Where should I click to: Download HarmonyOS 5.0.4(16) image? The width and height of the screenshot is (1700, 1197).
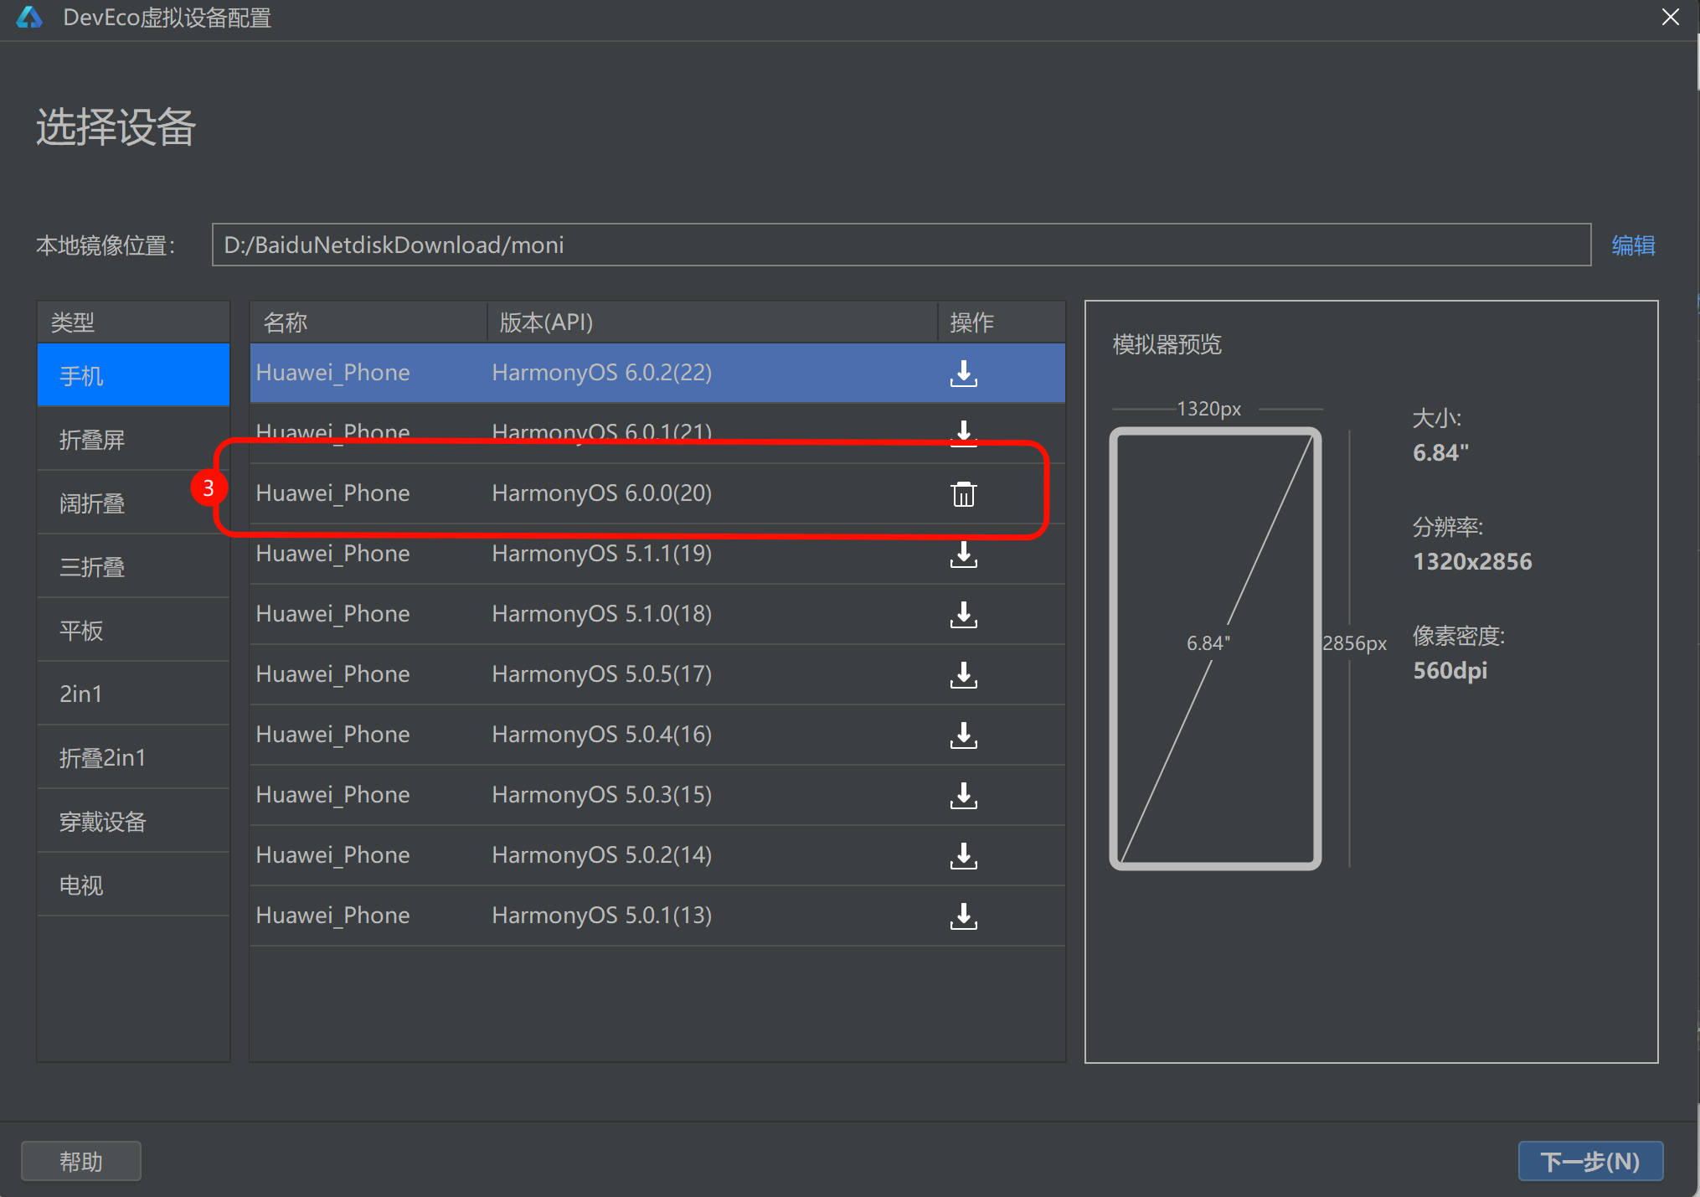click(963, 735)
